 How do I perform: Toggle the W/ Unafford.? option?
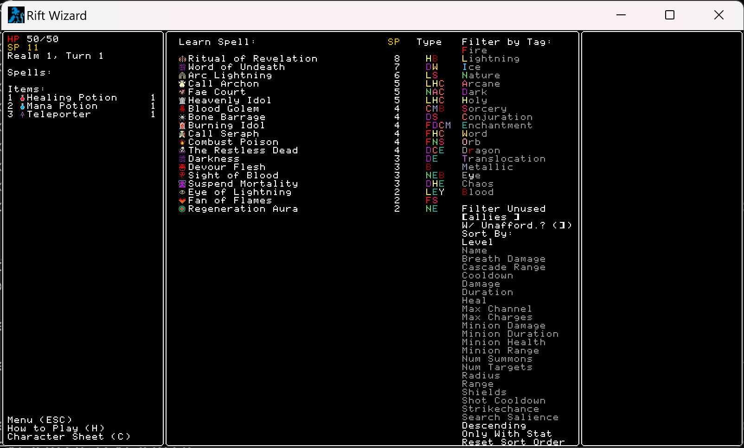point(516,226)
